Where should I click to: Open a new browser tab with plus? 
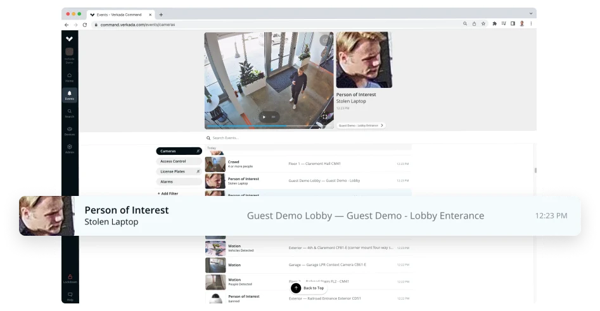coord(161,15)
